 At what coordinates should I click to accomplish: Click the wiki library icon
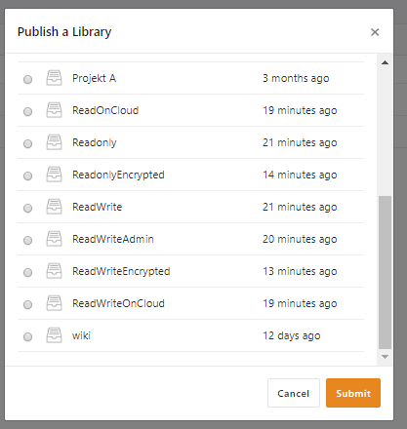pyautogui.click(x=54, y=335)
